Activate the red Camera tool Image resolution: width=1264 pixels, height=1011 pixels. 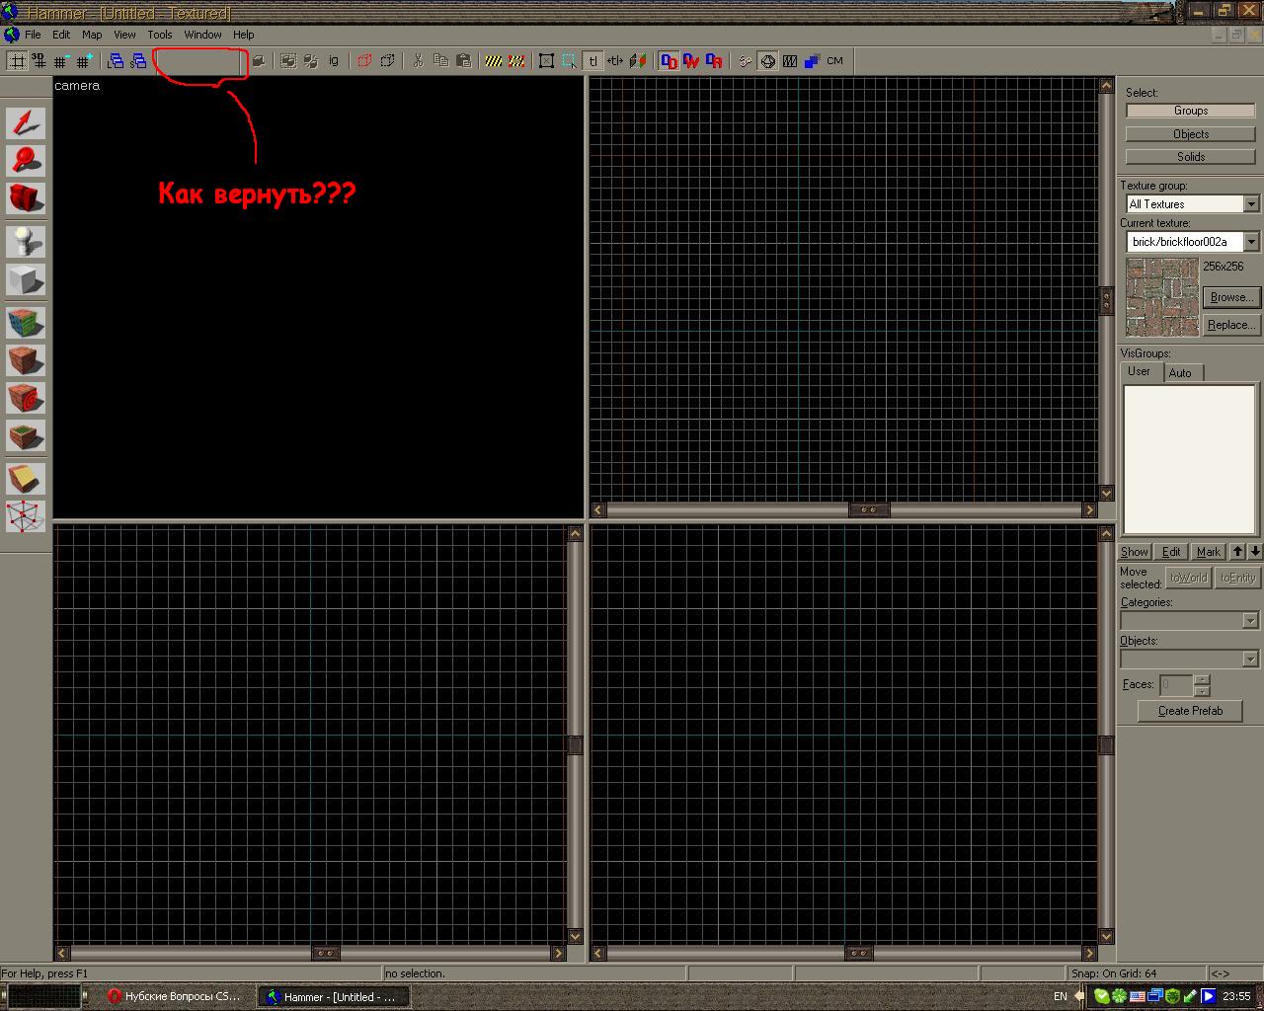(26, 198)
